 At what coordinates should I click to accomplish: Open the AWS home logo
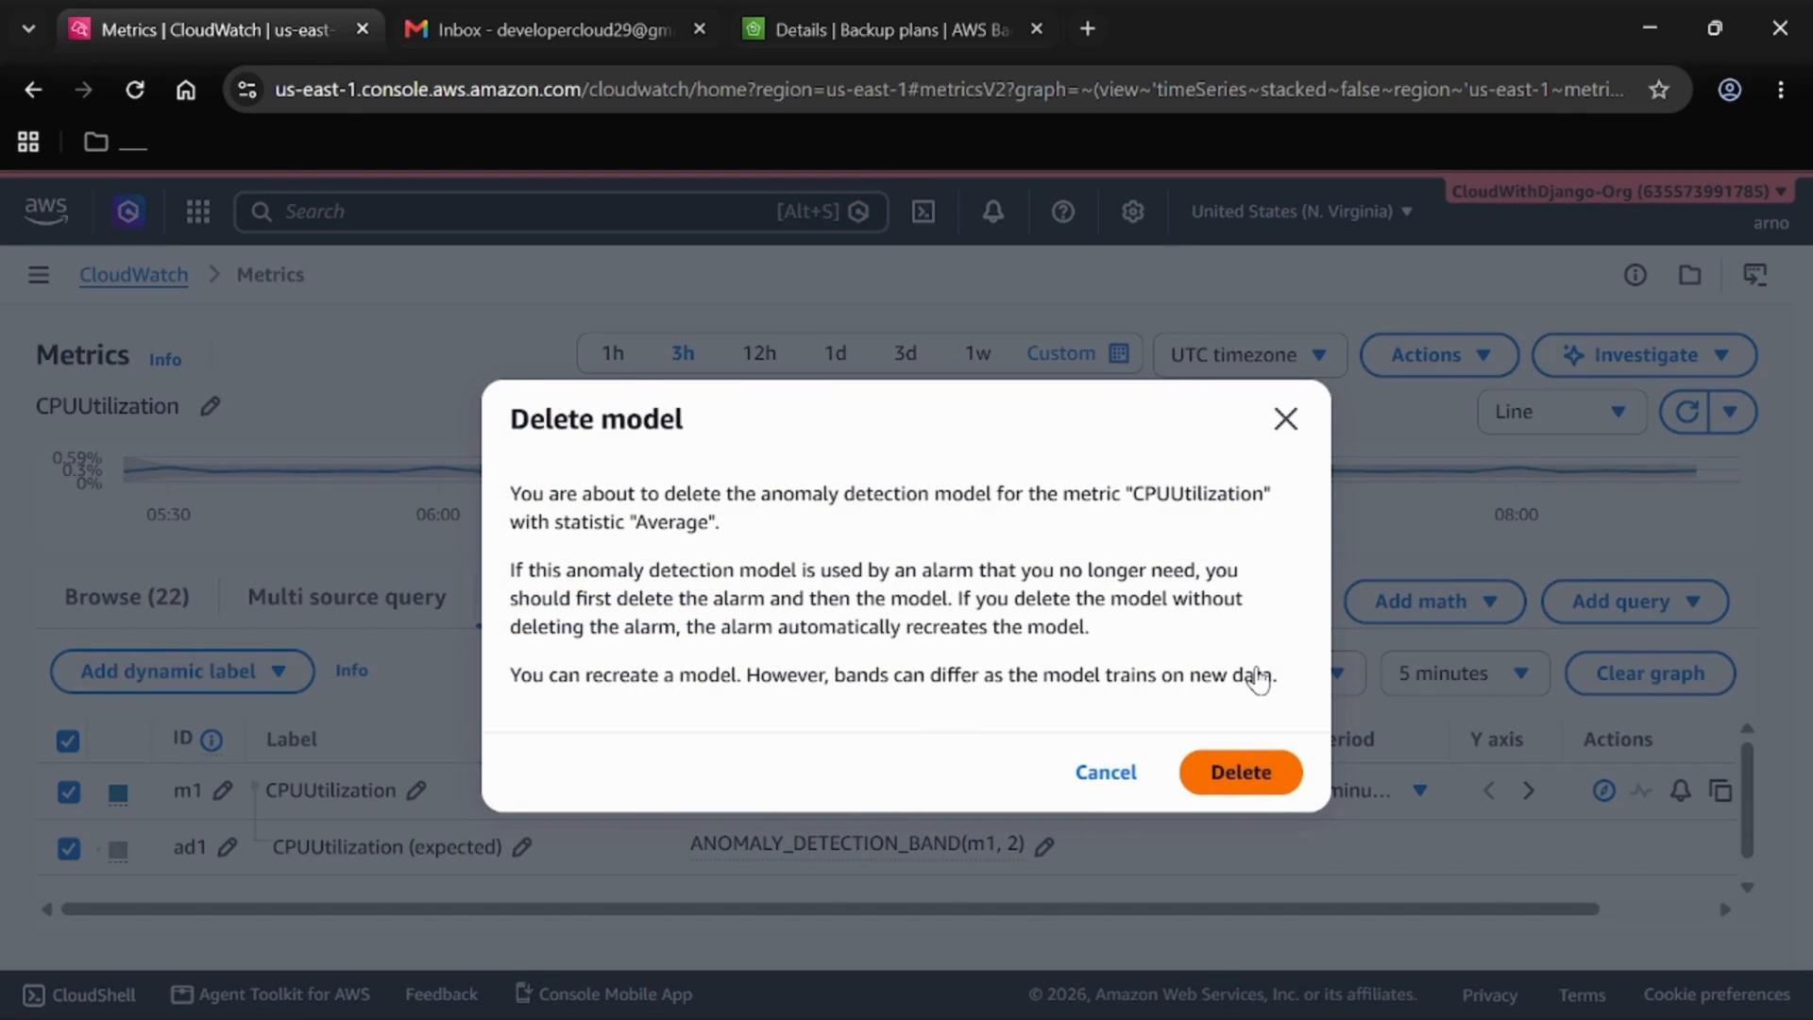point(45,212)
